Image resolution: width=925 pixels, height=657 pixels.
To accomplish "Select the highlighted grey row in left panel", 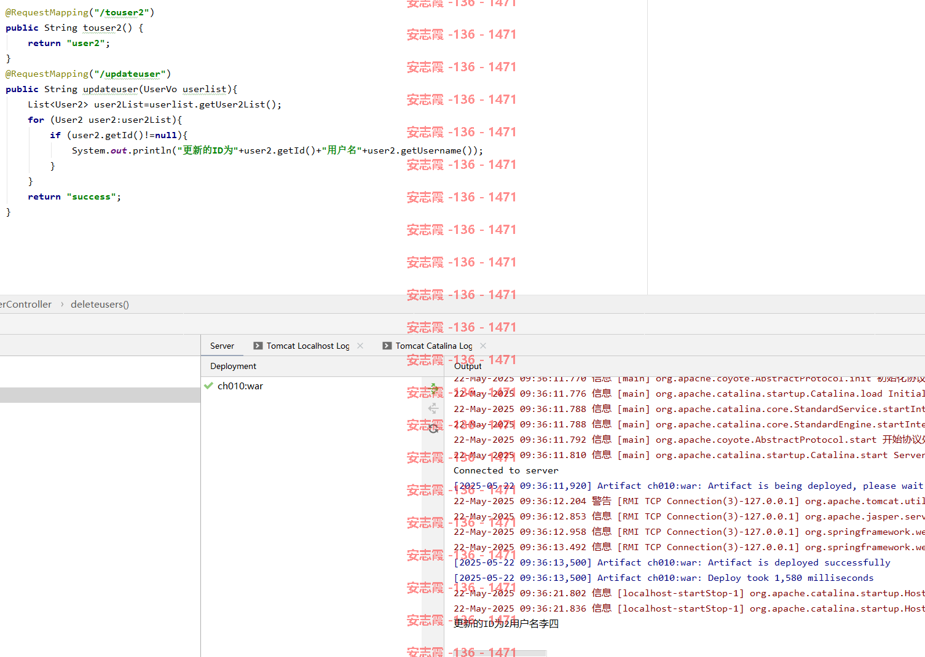I will [100, 395].
